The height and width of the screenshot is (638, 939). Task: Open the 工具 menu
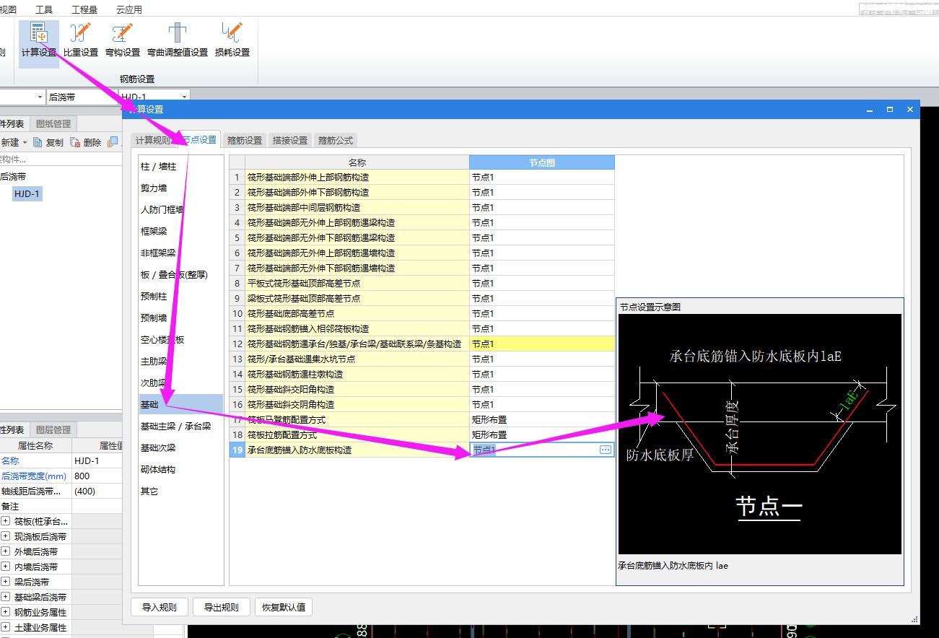[44, 9]
